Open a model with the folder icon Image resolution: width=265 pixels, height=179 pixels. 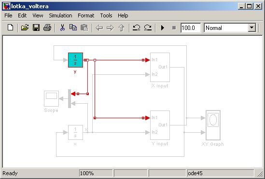tap(25, 28)
